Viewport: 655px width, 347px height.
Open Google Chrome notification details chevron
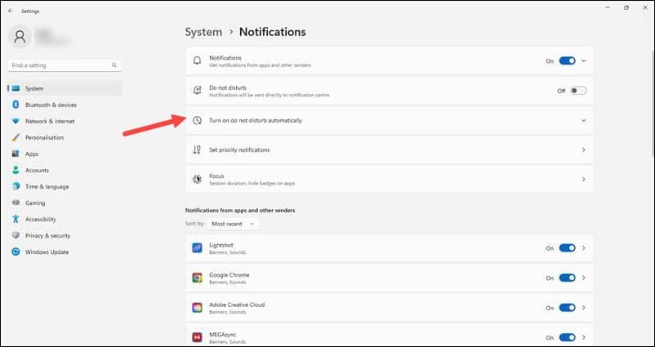[x=584, y=278]
